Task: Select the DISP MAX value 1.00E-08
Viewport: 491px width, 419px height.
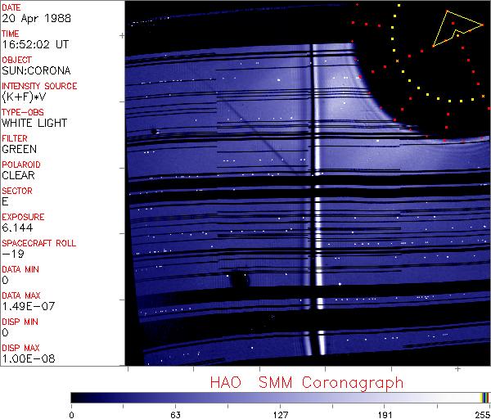Action: click(25, 358)
